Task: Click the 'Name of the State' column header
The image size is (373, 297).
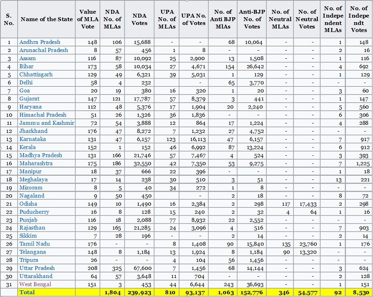Action: coord(47,19)
